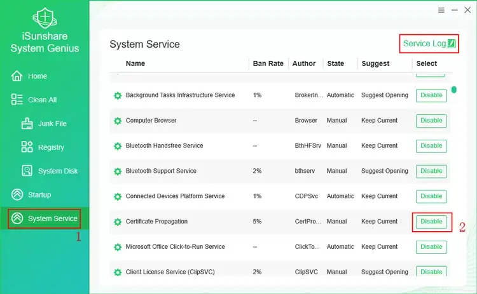Click the Certificate Propagation service name
Image resolution: width=477 pixels, height=294 pixels.
click(x=156, y=222)
